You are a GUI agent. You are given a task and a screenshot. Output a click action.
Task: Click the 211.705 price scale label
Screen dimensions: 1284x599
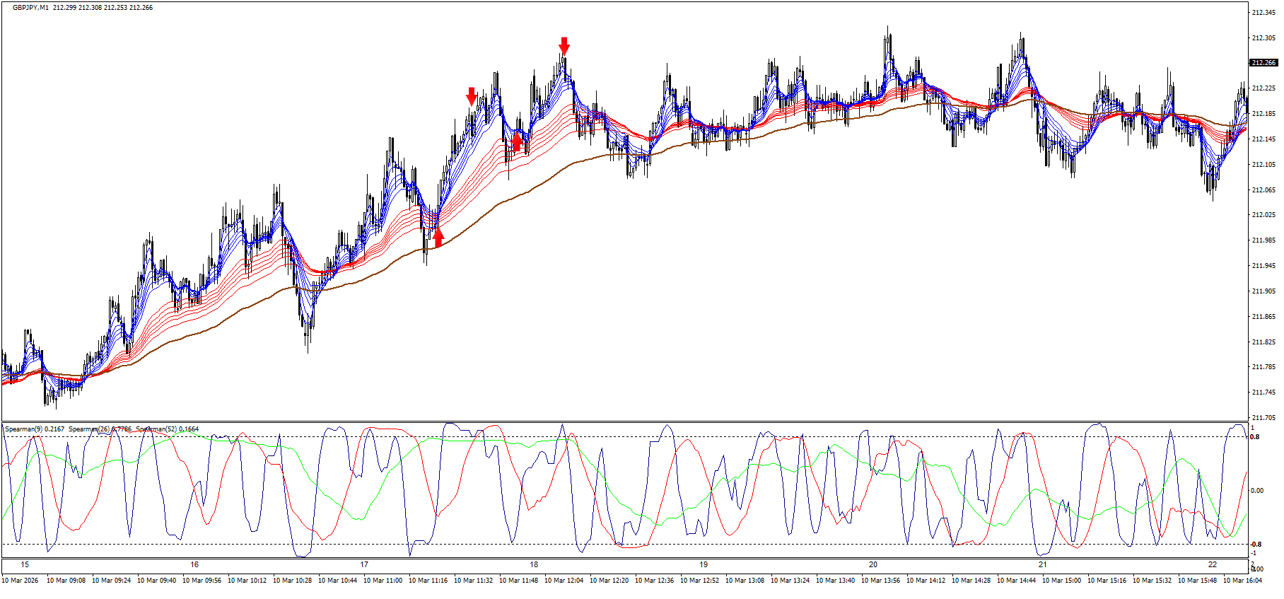coord(1263,418)
